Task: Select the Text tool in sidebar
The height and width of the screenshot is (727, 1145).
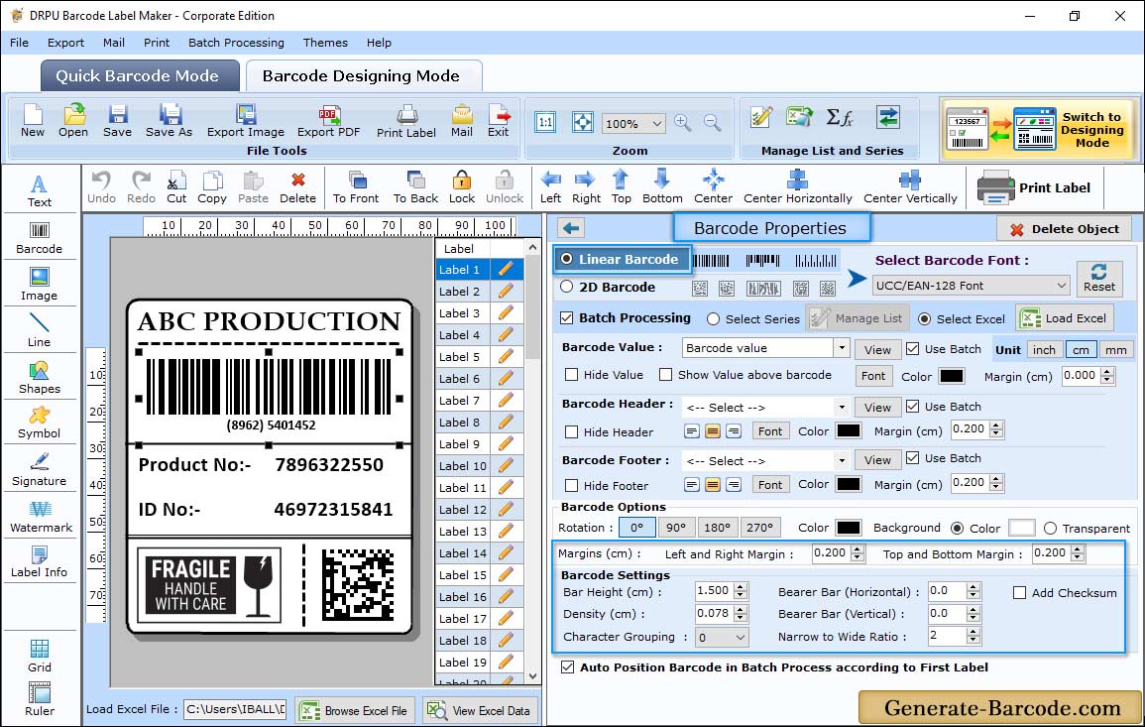Action: [40, 190]
